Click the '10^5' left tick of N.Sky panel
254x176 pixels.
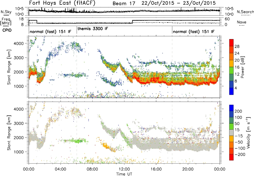19,9
